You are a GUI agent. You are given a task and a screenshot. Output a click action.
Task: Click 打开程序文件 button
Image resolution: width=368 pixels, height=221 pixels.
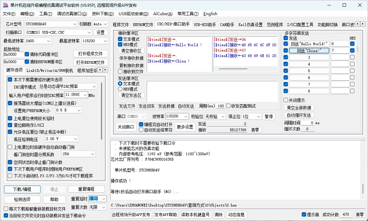pos(91,54)
